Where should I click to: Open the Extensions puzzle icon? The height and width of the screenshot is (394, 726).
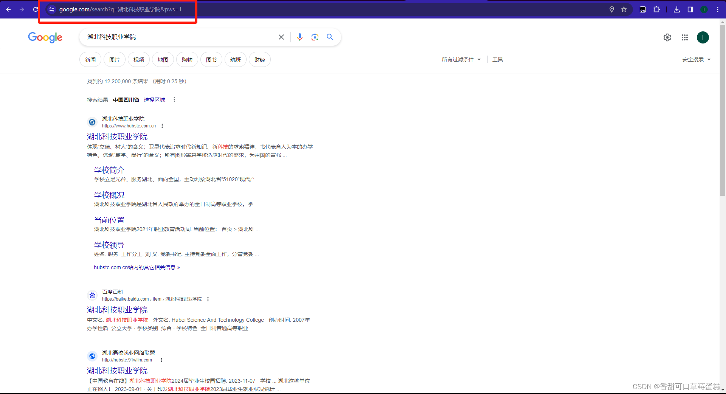(x=656, y=9)
